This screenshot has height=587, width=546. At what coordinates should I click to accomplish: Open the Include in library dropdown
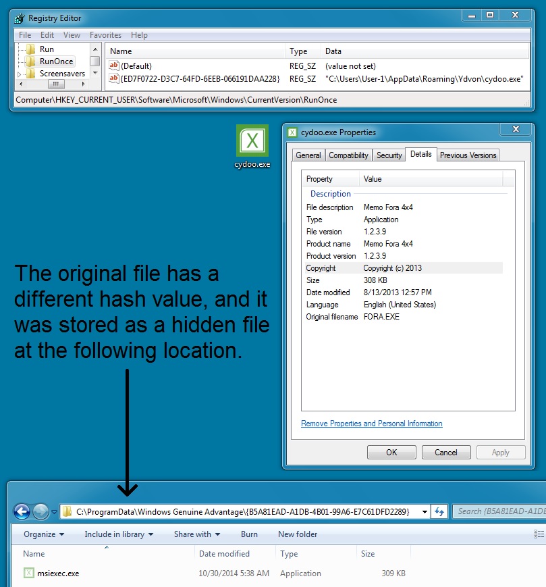click(x=119, y=534)
